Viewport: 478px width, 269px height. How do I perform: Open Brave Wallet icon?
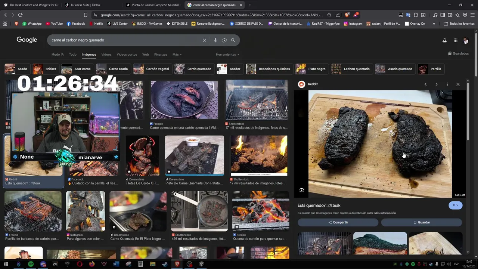pos(450,15)
